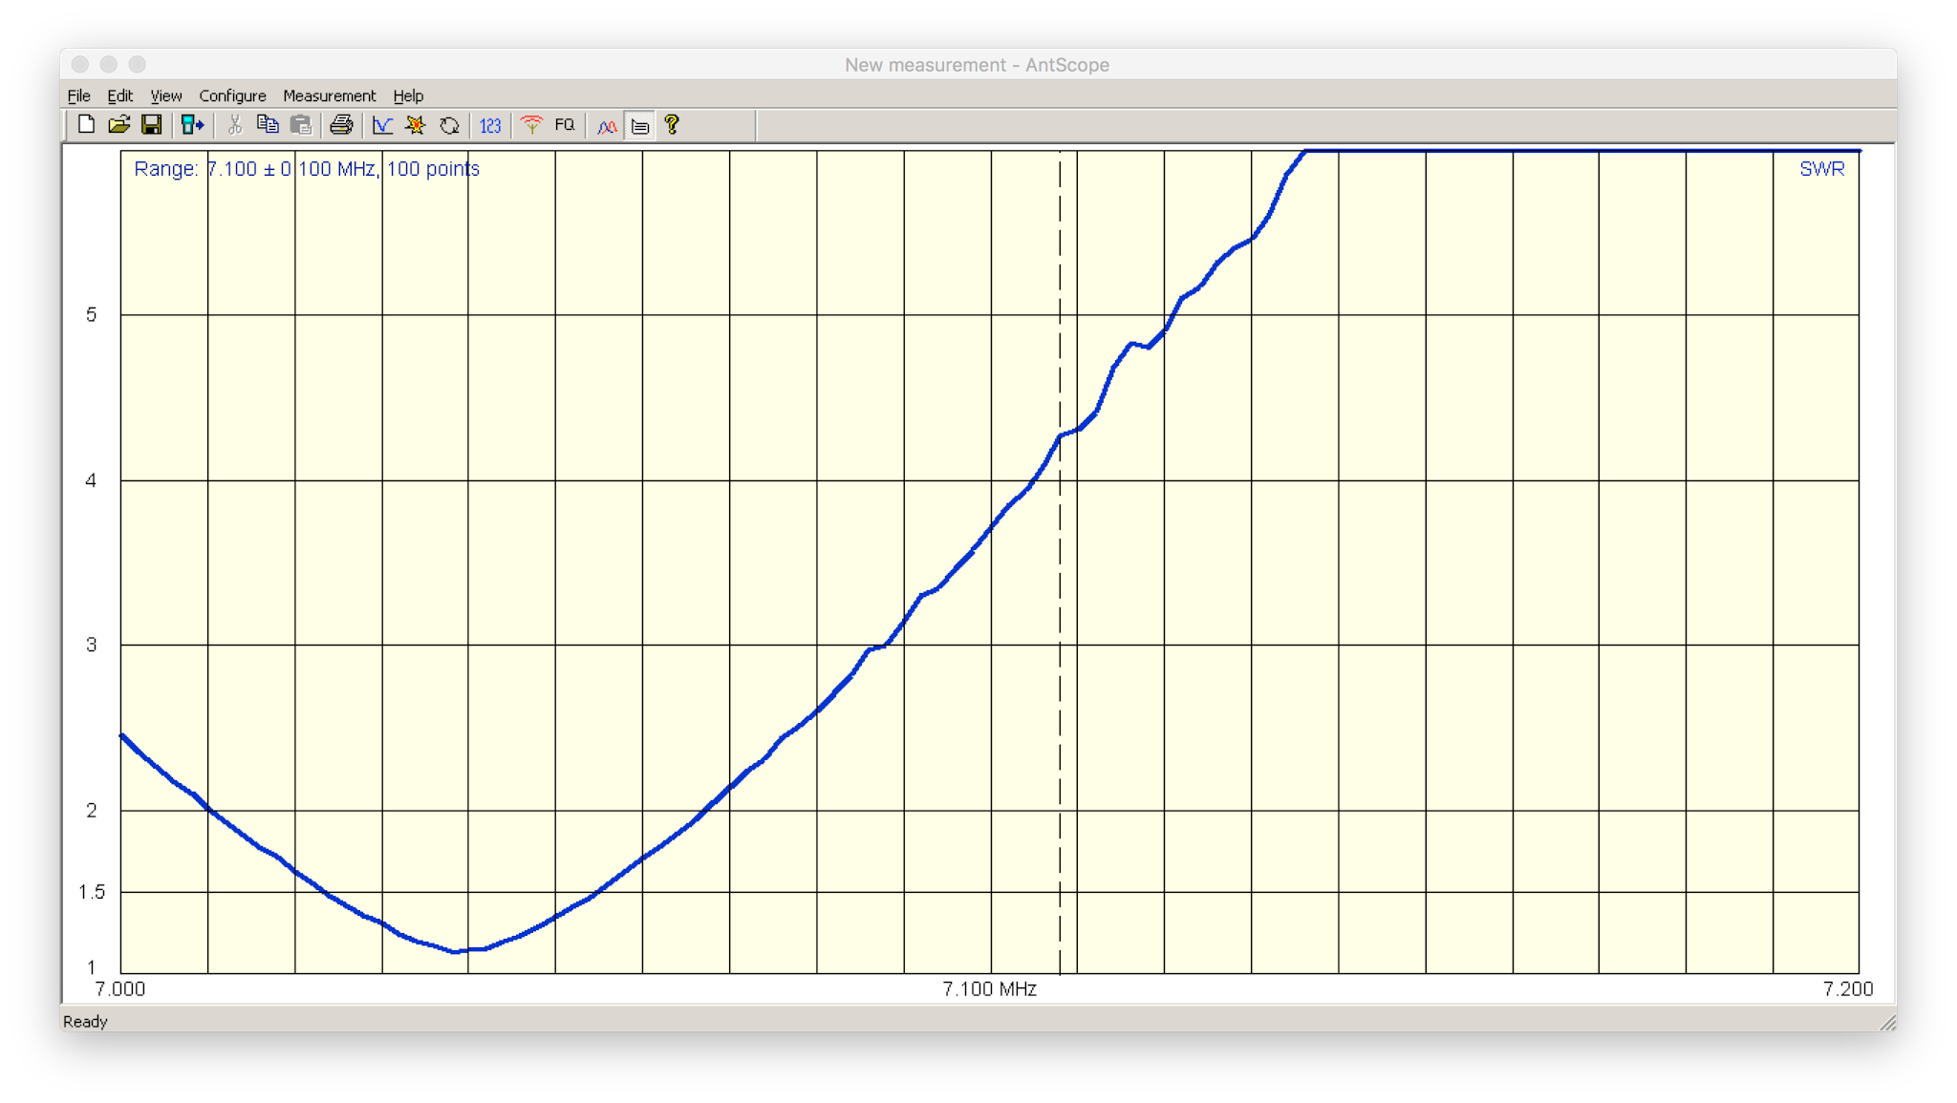Click the red antenna icon

click(532, 125)
